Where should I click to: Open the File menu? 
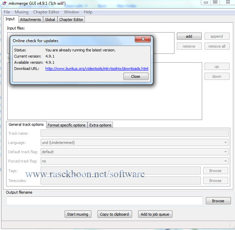7,12
